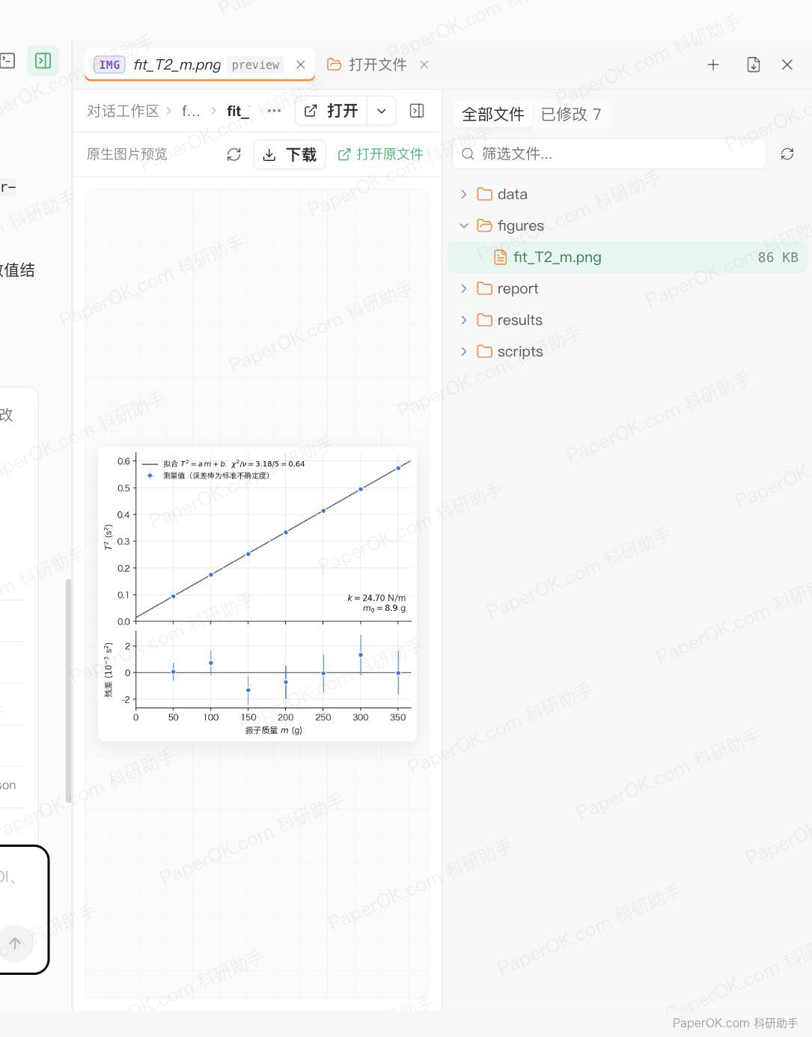This screenshot has height=1037, width=812.
Task: Click 打开原文件 link
Action: click(x=380, y=154)
